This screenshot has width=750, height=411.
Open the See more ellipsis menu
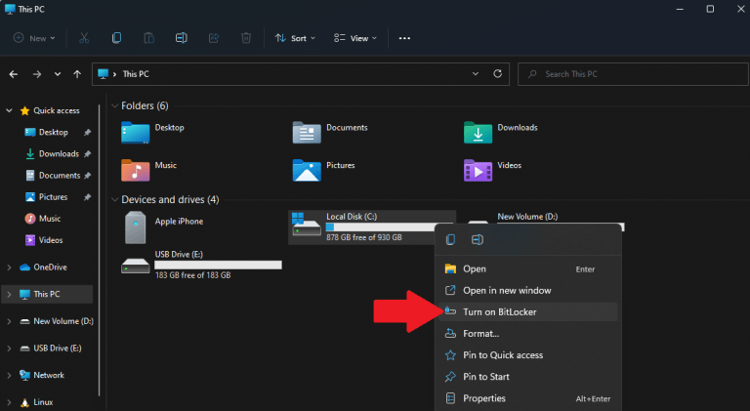pos(404,38)
